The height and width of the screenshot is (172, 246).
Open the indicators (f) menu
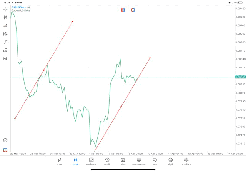coord(5,42)
